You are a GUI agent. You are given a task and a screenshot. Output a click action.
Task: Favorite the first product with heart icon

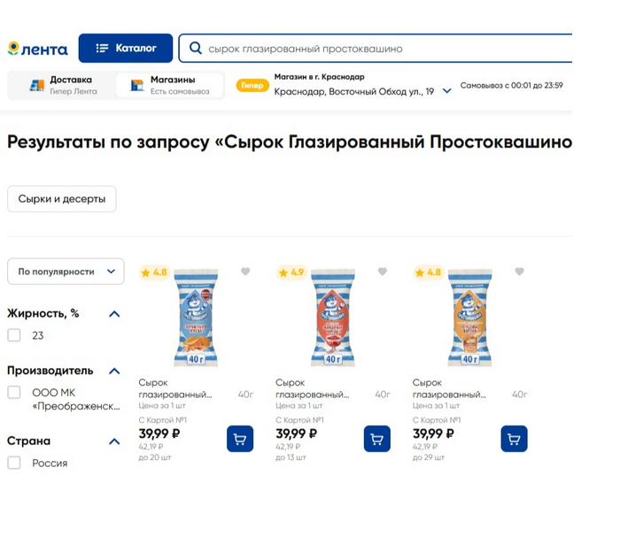245,272
